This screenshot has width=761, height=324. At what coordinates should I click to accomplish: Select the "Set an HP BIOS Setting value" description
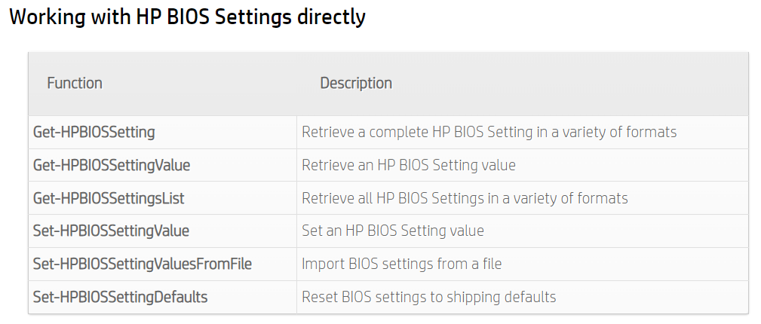coord(392,231)
